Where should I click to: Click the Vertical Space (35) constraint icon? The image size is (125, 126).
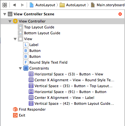(31, 86)
